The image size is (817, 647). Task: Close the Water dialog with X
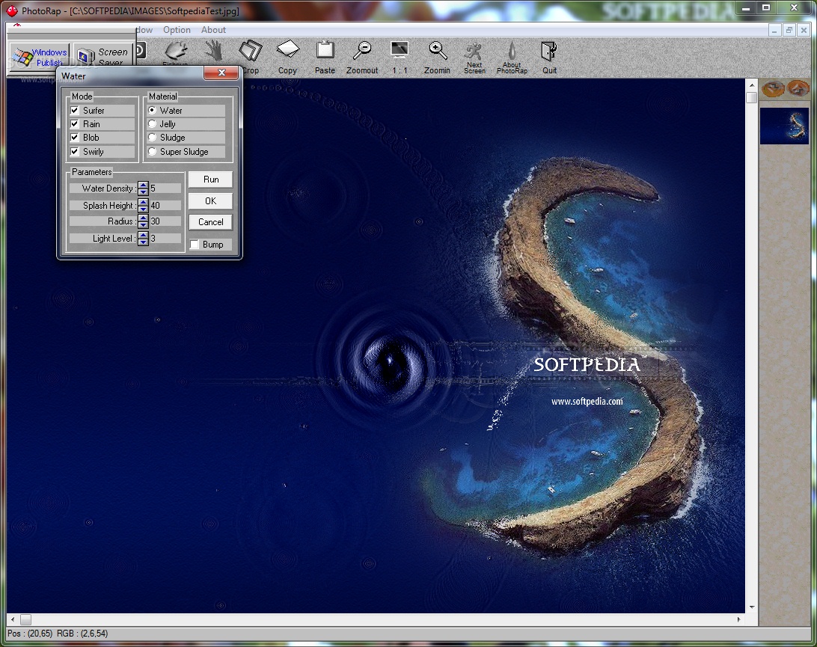click(221, 73)
